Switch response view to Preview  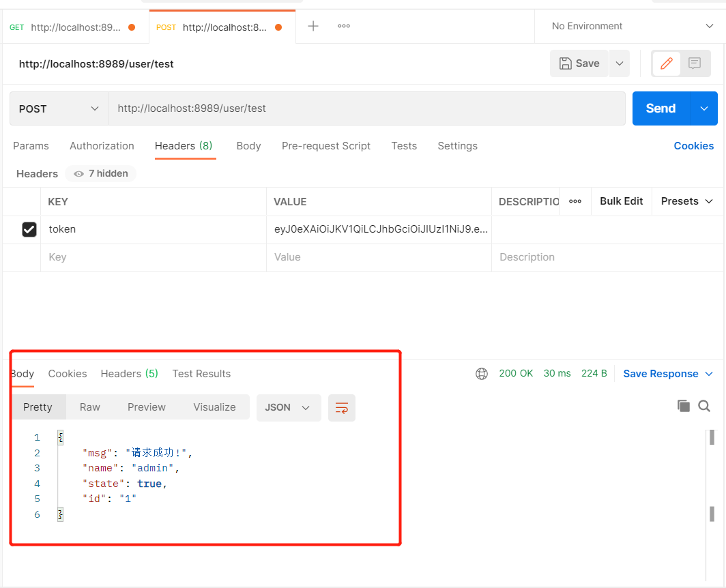(x=146, y=407)
